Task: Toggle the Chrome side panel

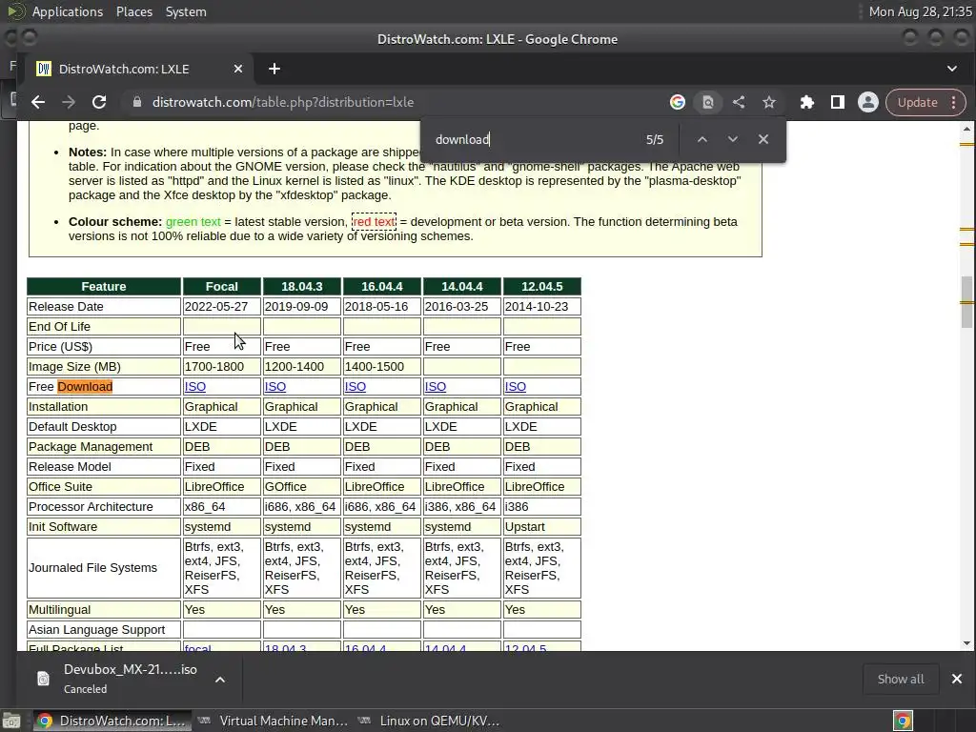Action: click(837, 102)
